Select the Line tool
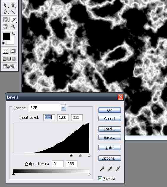Image resolution: width=167 pixels, height=187 pixels. 13,12
